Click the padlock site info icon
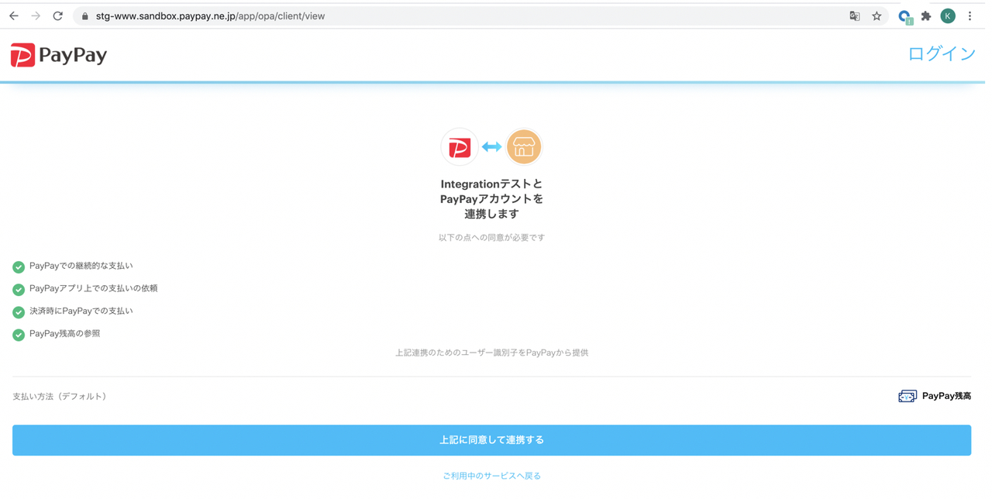This screenshot has height=499, width=992. click(x=85, y=16)
